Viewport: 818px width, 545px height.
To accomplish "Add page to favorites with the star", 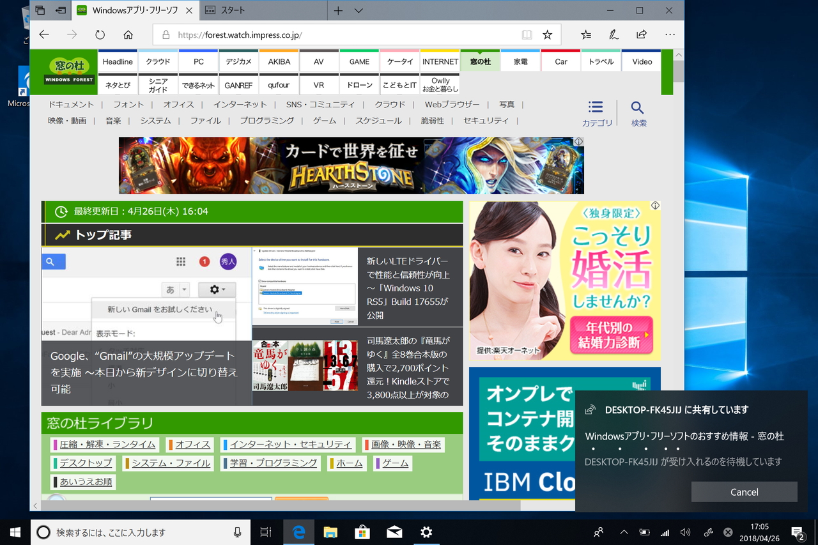I will point(547,35).
